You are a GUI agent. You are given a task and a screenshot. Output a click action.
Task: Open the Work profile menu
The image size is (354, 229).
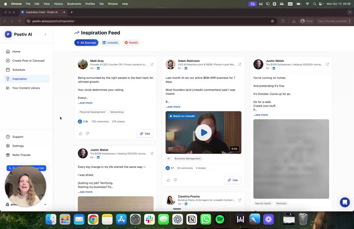point(306,21)
